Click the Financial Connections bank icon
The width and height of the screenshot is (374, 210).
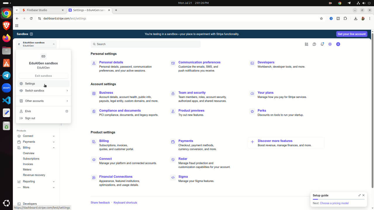[x=94, y=177]
